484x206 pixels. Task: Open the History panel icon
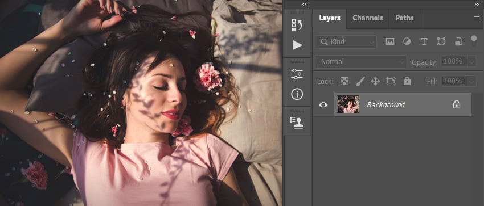pyautogui.click(x=297, y=26)
